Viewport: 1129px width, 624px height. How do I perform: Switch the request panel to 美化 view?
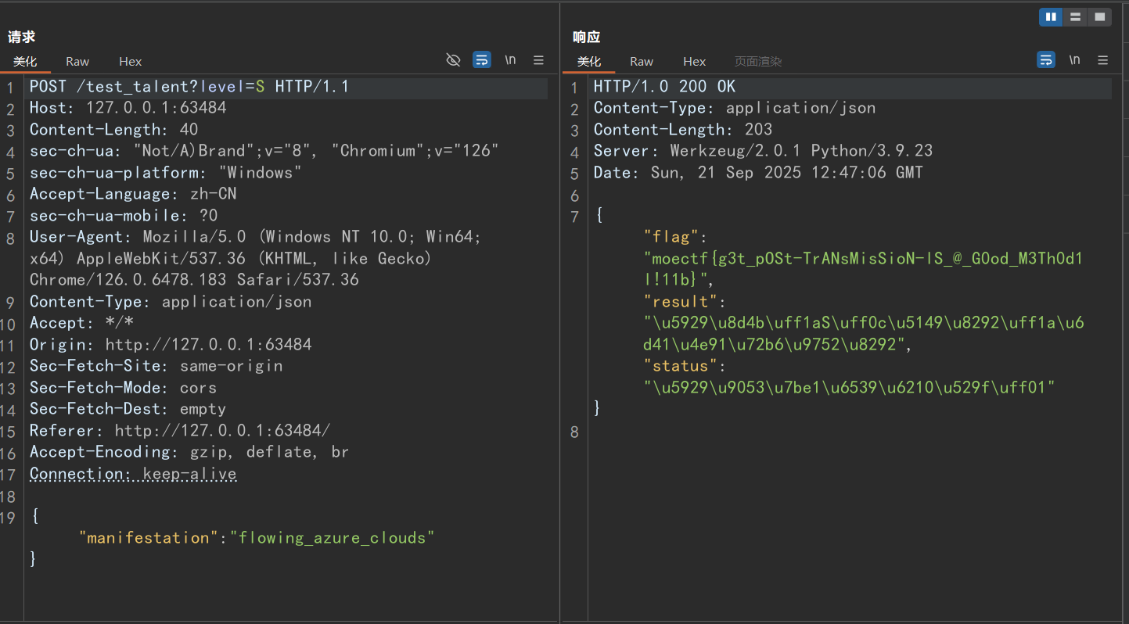tap(26, 61)
